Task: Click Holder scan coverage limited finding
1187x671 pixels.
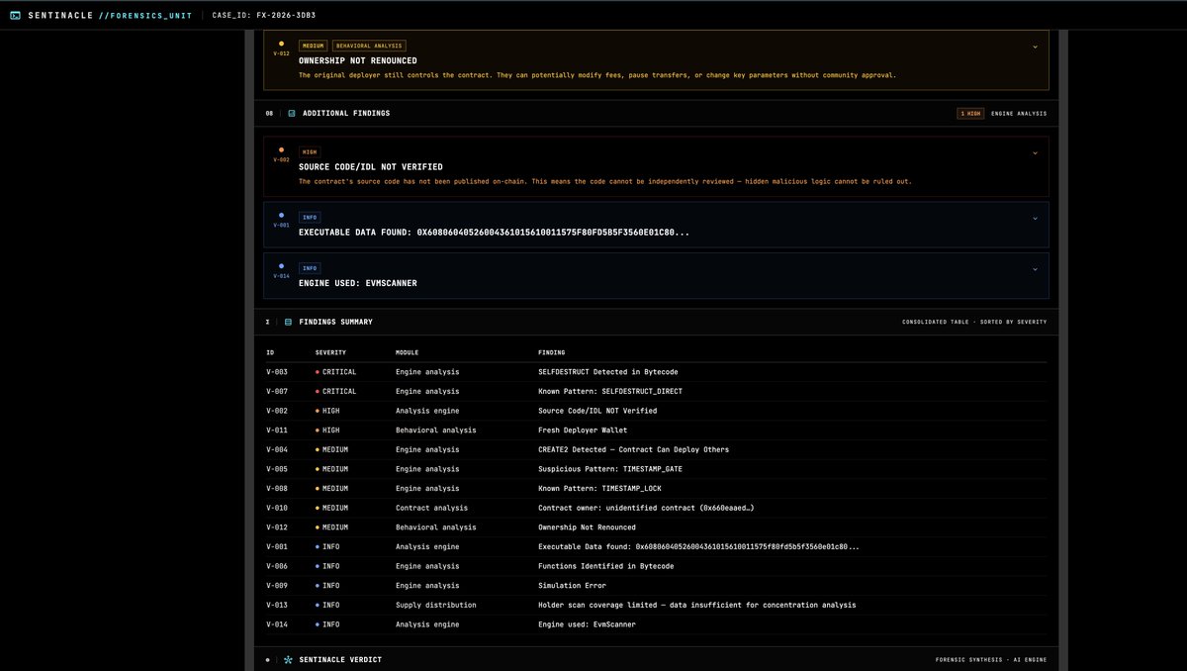Action: 696,605
